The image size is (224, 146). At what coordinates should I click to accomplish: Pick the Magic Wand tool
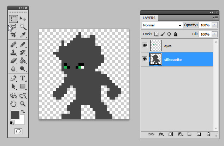pyautogui.click(x=23, y=27)
